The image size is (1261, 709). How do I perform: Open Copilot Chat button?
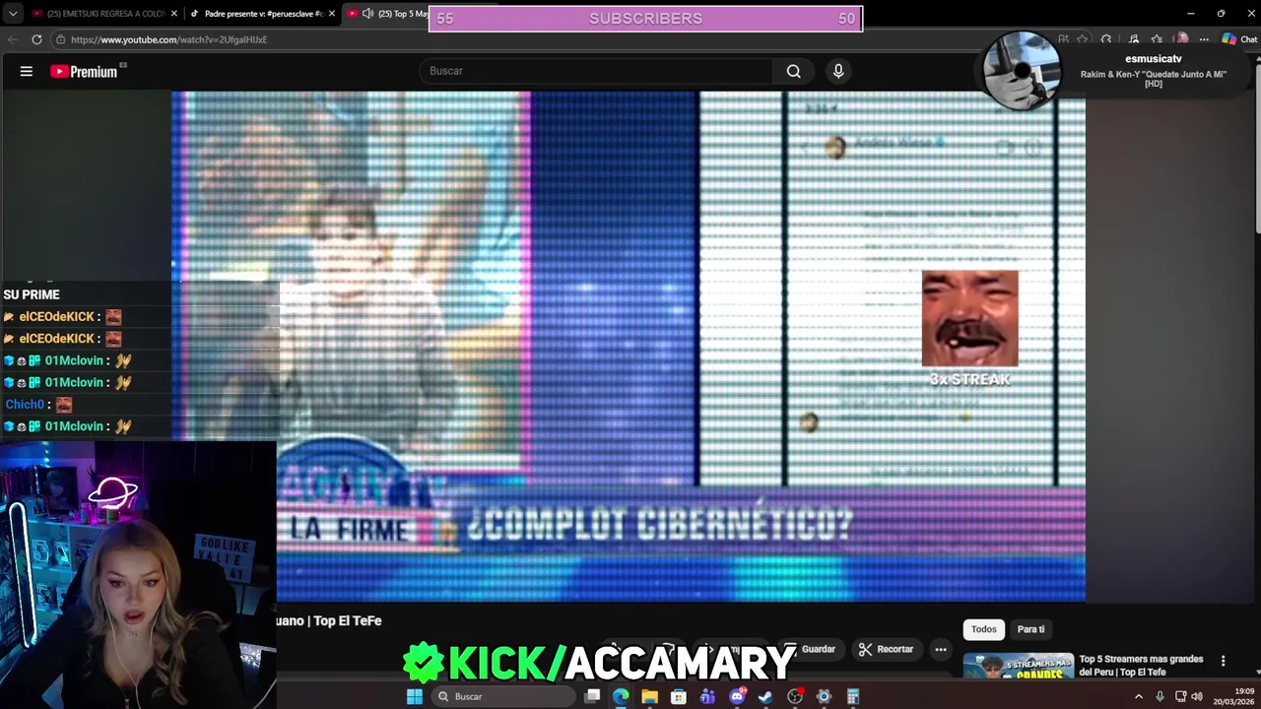click(1239, 39)
